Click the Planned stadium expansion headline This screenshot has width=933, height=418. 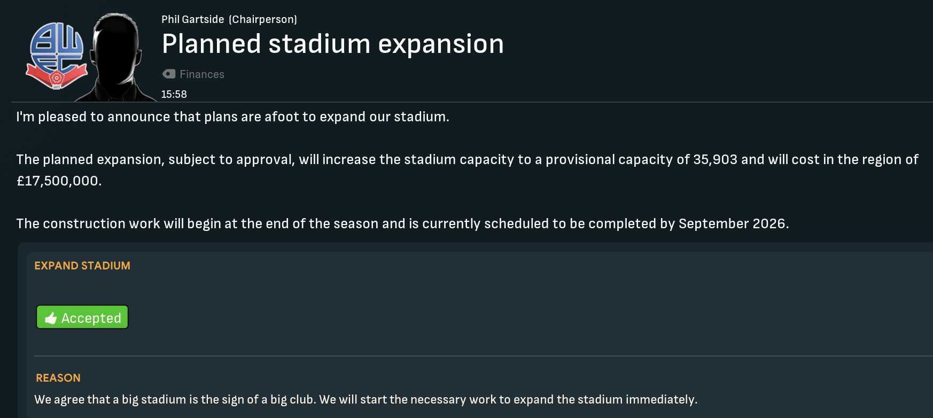[332, 44]
